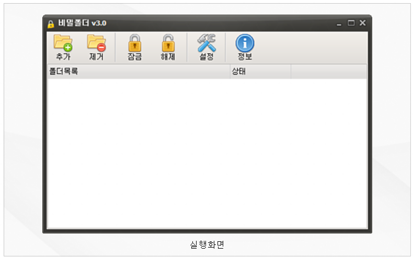Click the 상태 column header
Screen dimensions: 413x258
click(x=260, y=71)
